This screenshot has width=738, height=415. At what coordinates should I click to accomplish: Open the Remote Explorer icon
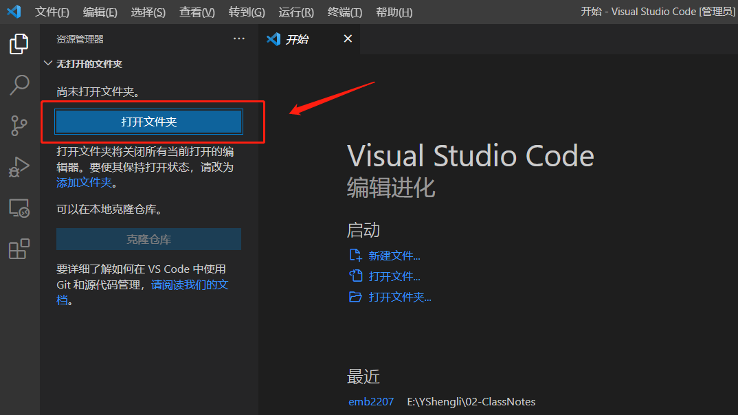(19, 208)
